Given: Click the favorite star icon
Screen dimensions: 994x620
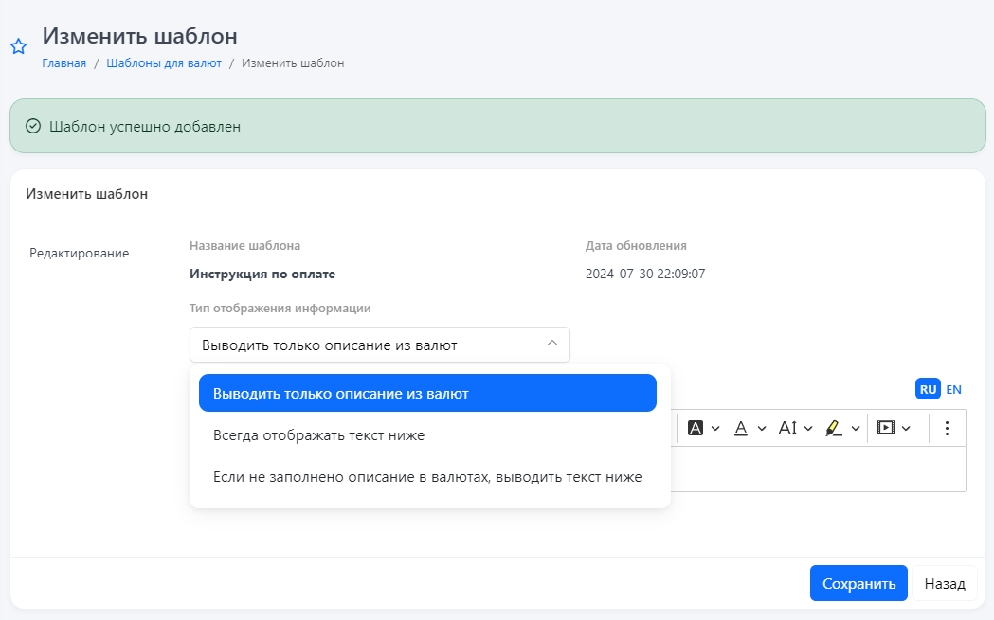Looking at the screenshot, I should [x=18, y=47].
